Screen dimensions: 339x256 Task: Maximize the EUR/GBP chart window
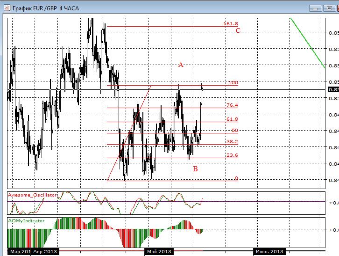click(x=329, y=8)
